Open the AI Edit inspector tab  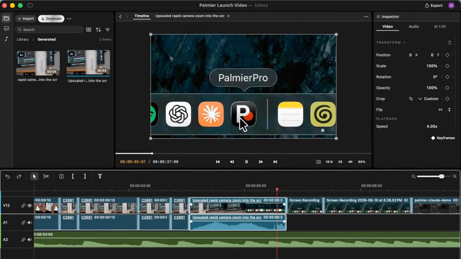point(440,26)
